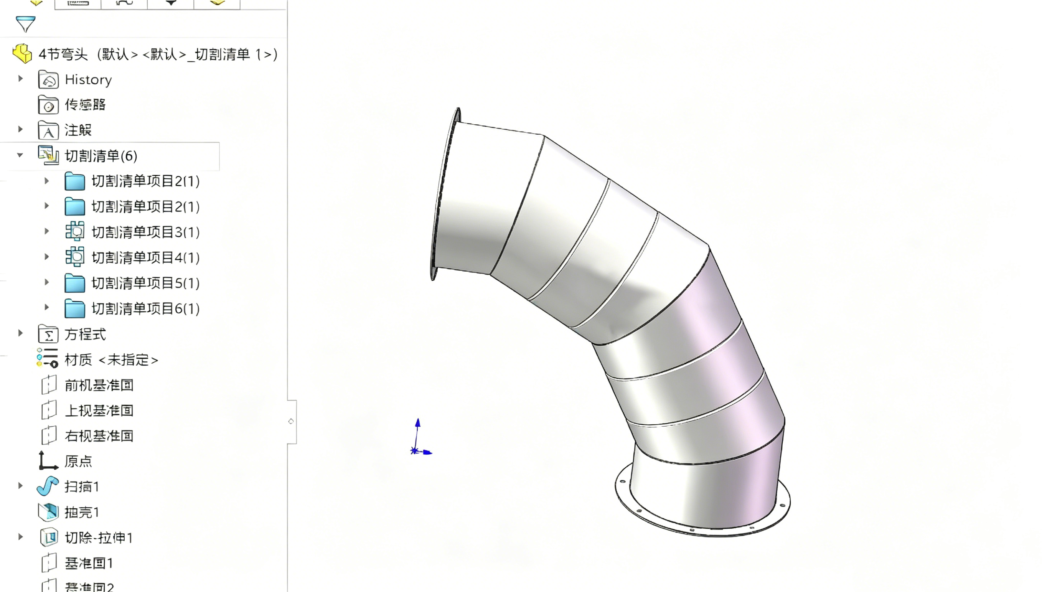The height and width of the screenshot is (592, 1042).
Task: Select the 方程式 equations sigma icon
Action: click(x=48, y=334)
